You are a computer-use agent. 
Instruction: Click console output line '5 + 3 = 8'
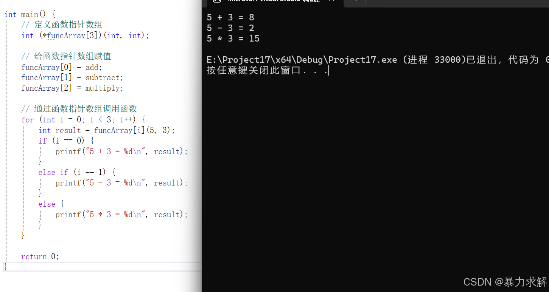click(x=230, y=17)
